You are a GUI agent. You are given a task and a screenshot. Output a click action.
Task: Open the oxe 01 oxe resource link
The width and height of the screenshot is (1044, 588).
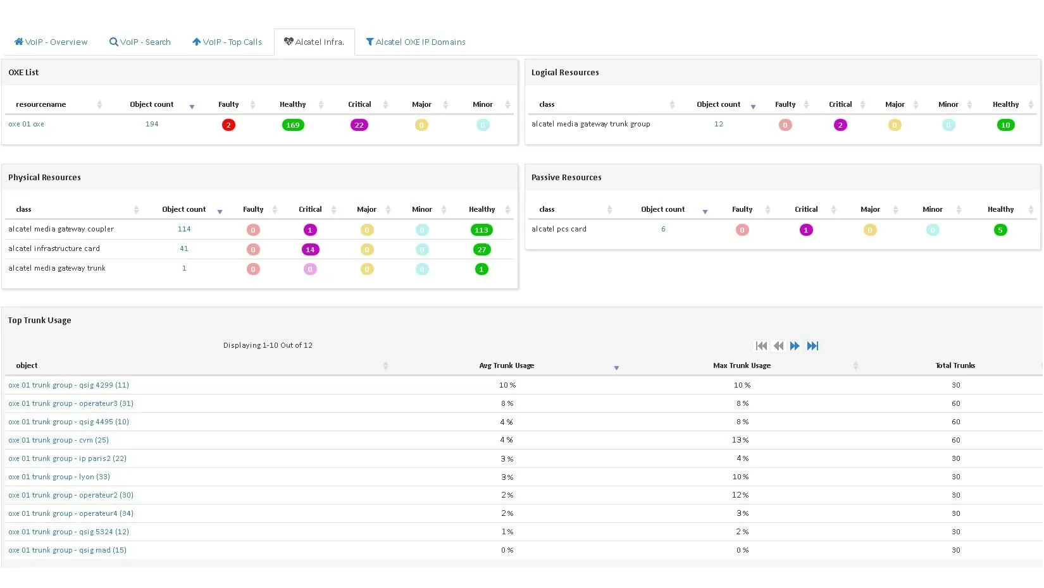26,125
